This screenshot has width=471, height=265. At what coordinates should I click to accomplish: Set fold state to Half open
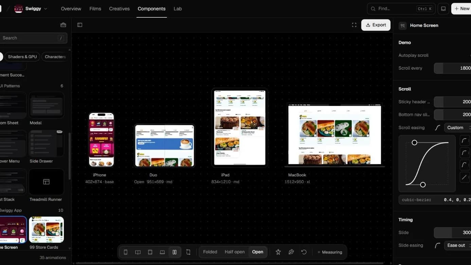tap(235, 252)
